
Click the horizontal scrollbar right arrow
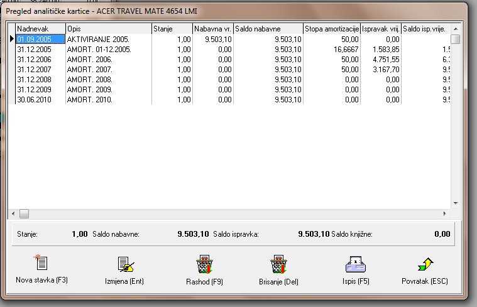coord(445,213)
